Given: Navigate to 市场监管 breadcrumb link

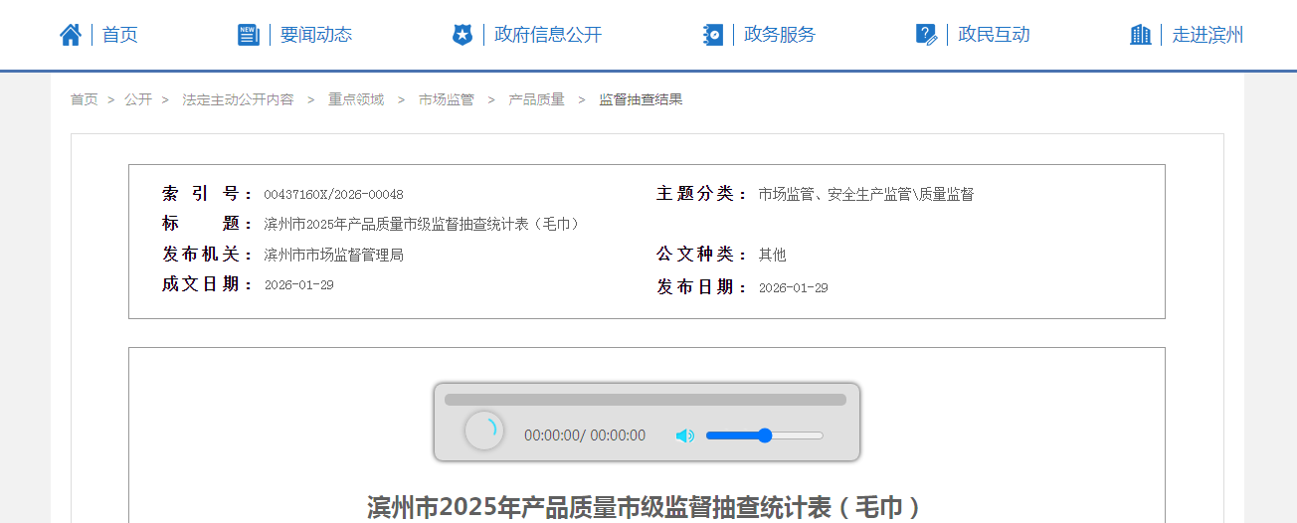Looking at the screenshot, I should 447,99.
